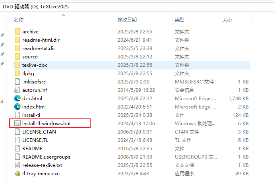Select the file name readme-html.dir
The width and height of the screenshot is (275, 188).
point(41,40)
